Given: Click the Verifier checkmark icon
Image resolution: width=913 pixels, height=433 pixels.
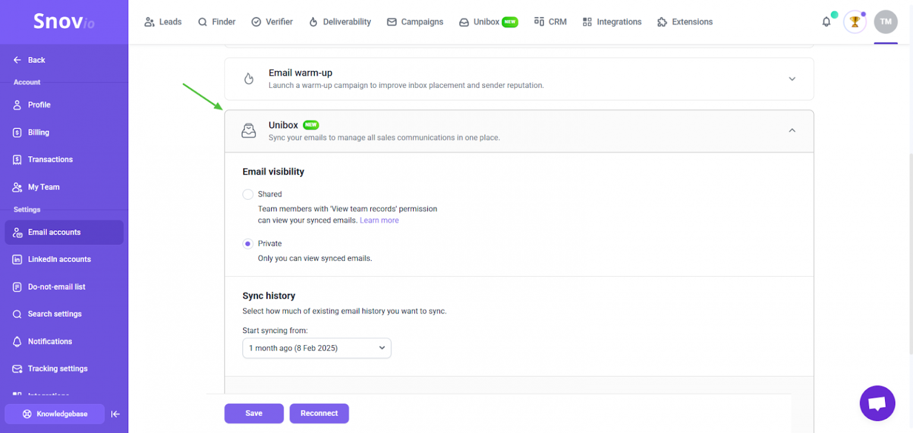Looking at the screenshot, I should [x=256, y=22].
